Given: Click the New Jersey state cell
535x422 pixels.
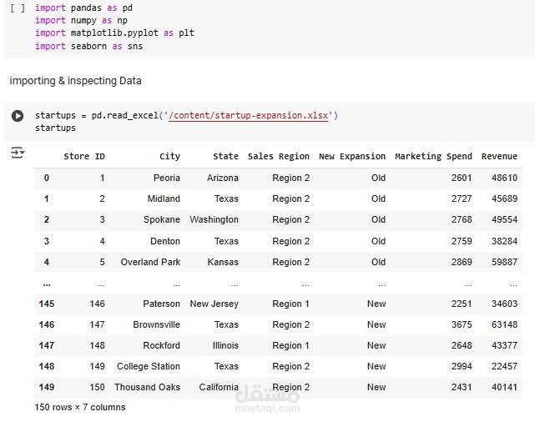Looking at the screenshot, I should tap(214, 304).
